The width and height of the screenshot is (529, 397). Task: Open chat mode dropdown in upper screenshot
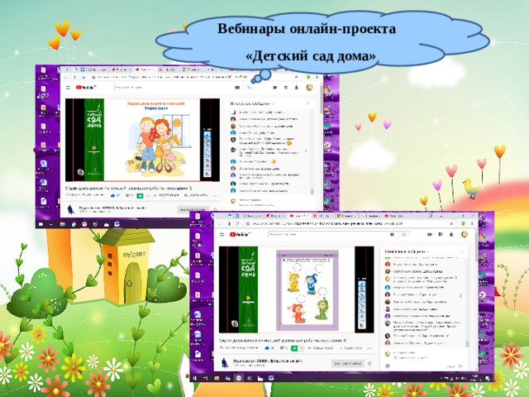tap(251, 103)
